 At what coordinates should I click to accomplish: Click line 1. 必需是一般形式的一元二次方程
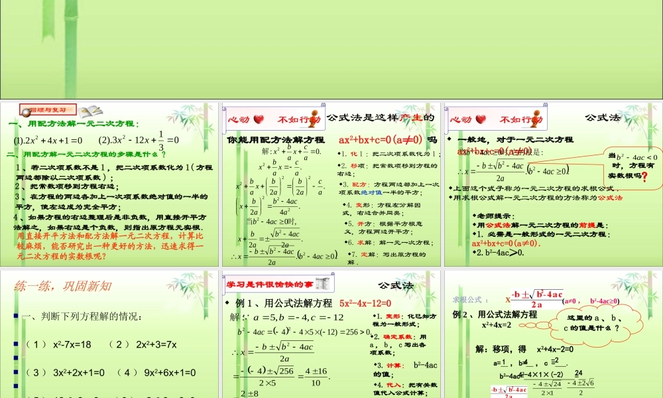541,234
